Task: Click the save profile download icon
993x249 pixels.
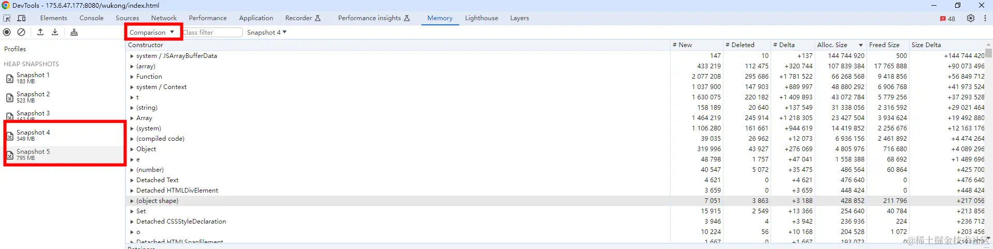Action: [x=55, y=32]
